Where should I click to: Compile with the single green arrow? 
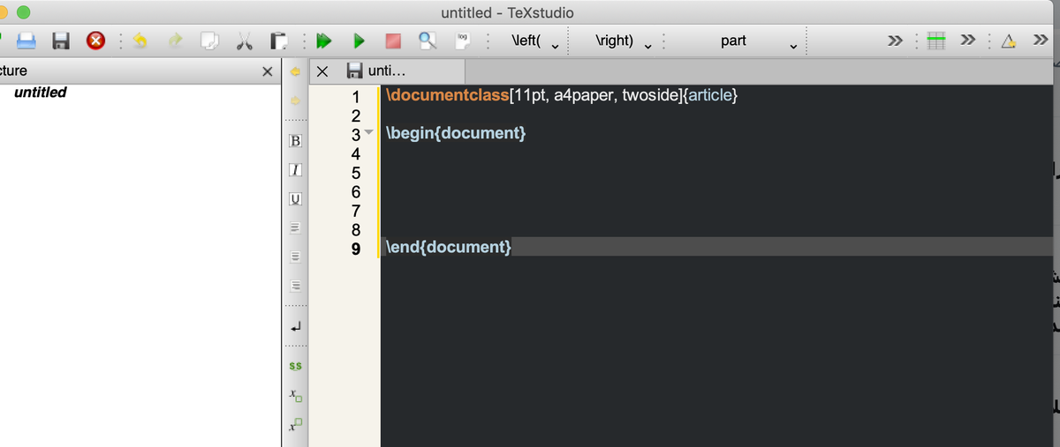[x=359, y=41]
